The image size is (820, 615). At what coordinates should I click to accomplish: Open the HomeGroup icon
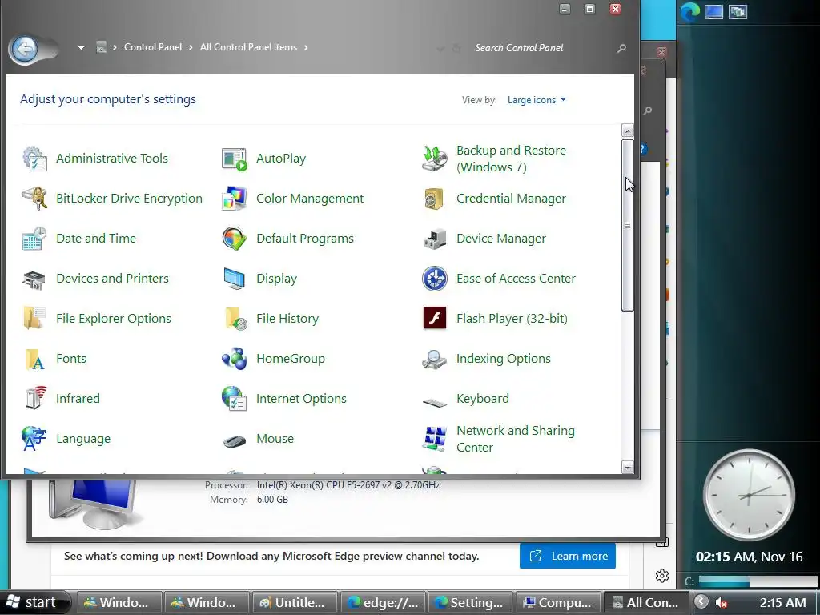click(x=235, y=359)
